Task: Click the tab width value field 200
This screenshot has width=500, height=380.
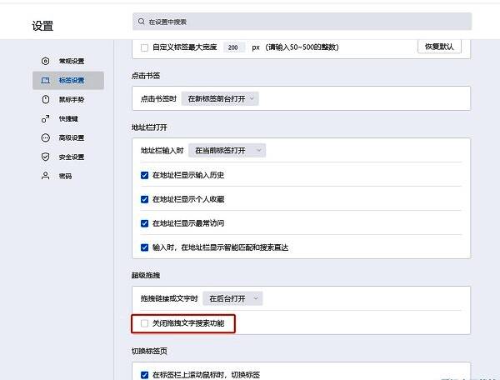Action: (234, 47)
